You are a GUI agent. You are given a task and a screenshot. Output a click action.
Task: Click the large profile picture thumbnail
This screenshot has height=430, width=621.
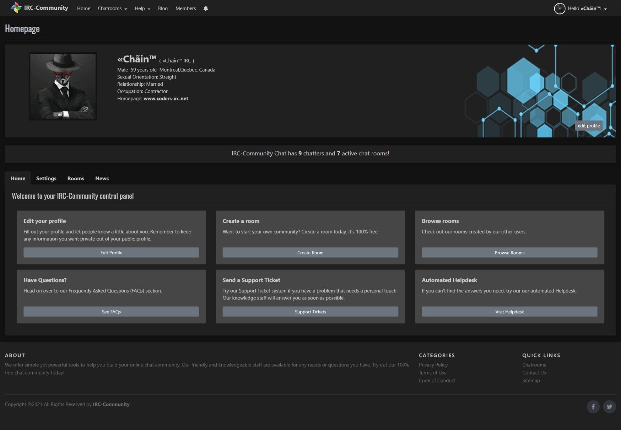pyautogui.click(x=63, y=86)
